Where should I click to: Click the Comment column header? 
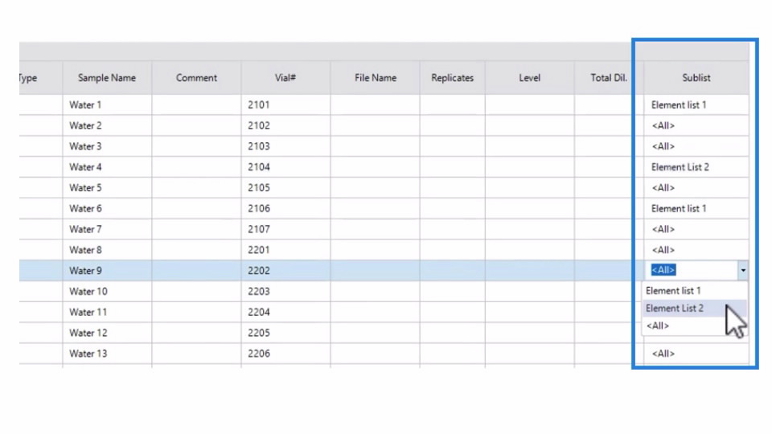pyautogui.click(x=196, y=78)
